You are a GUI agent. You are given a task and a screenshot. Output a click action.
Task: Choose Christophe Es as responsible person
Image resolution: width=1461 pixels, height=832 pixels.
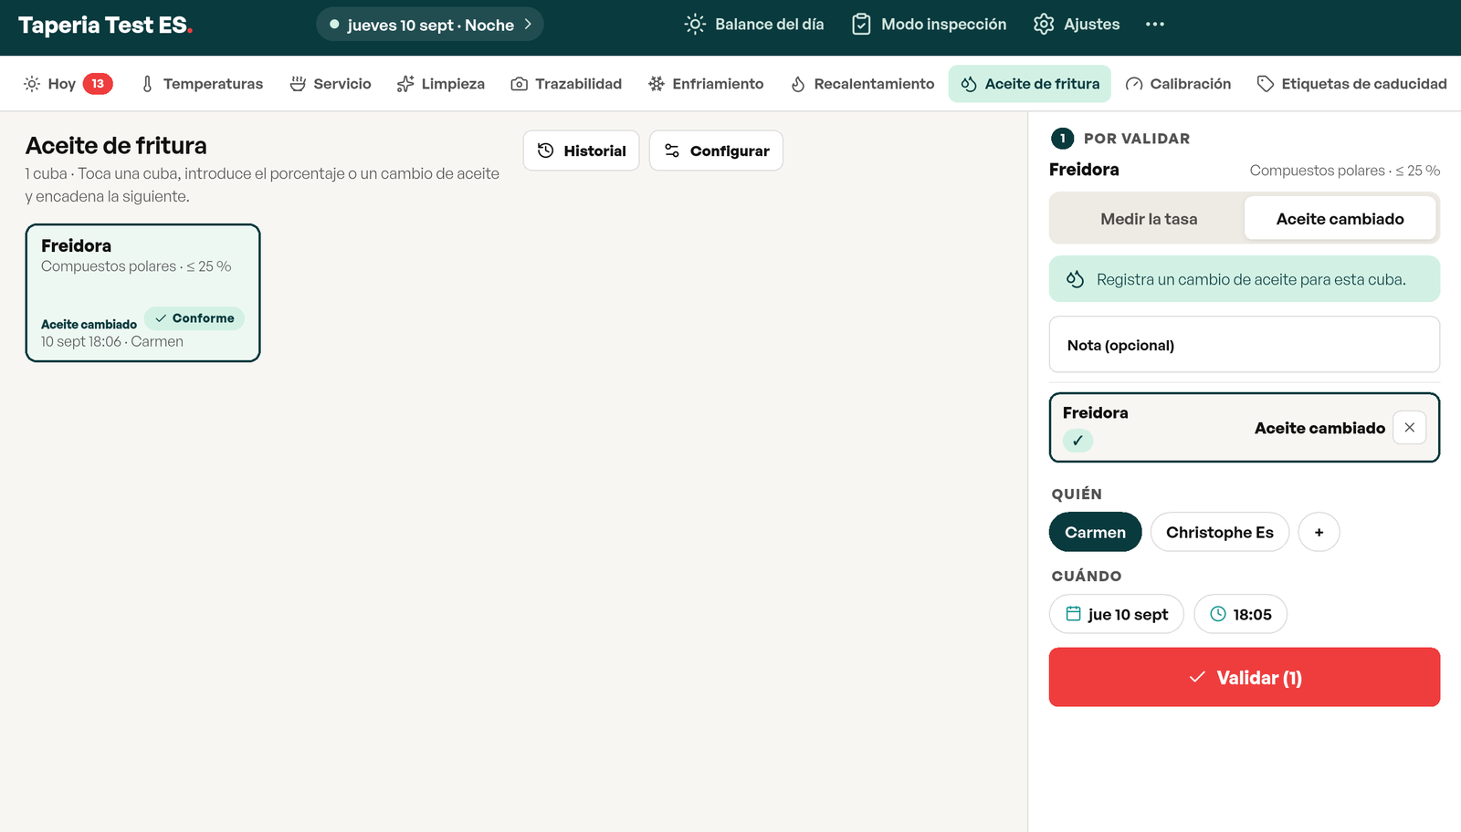coord(1219,532)
